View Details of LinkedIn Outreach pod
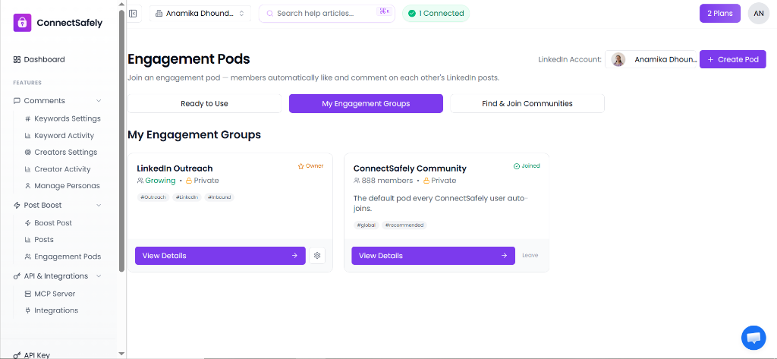Image resolution: width=777 pixels, height=359 pixels. [x=220, y=256]
